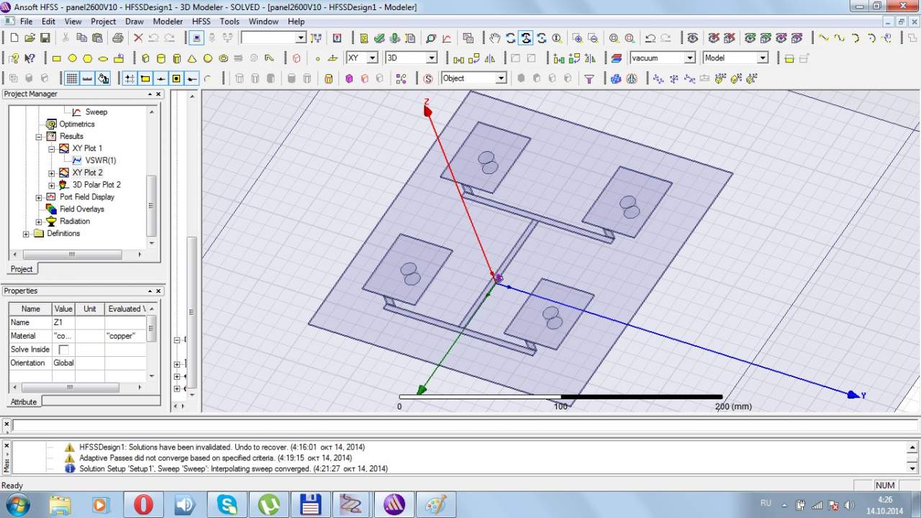Click the Delete red X icon

click(x=138, y=38)
